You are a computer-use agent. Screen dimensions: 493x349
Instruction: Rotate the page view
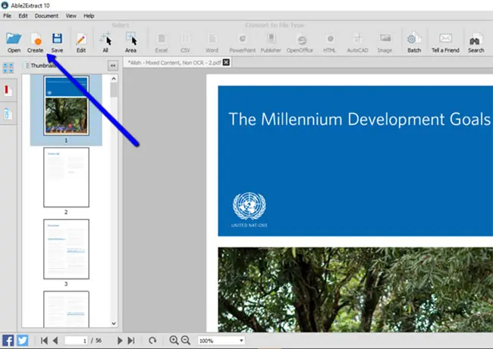coord(152,341)
